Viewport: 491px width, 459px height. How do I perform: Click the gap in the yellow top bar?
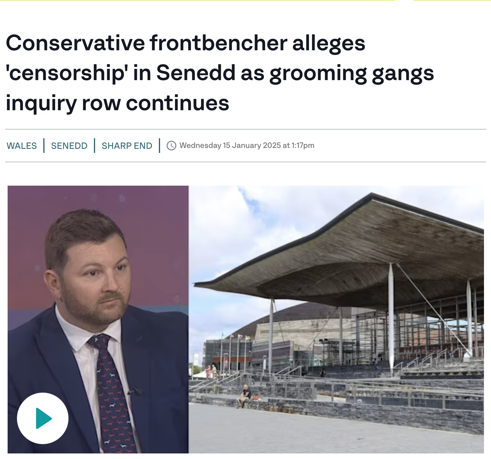[404, 0]
